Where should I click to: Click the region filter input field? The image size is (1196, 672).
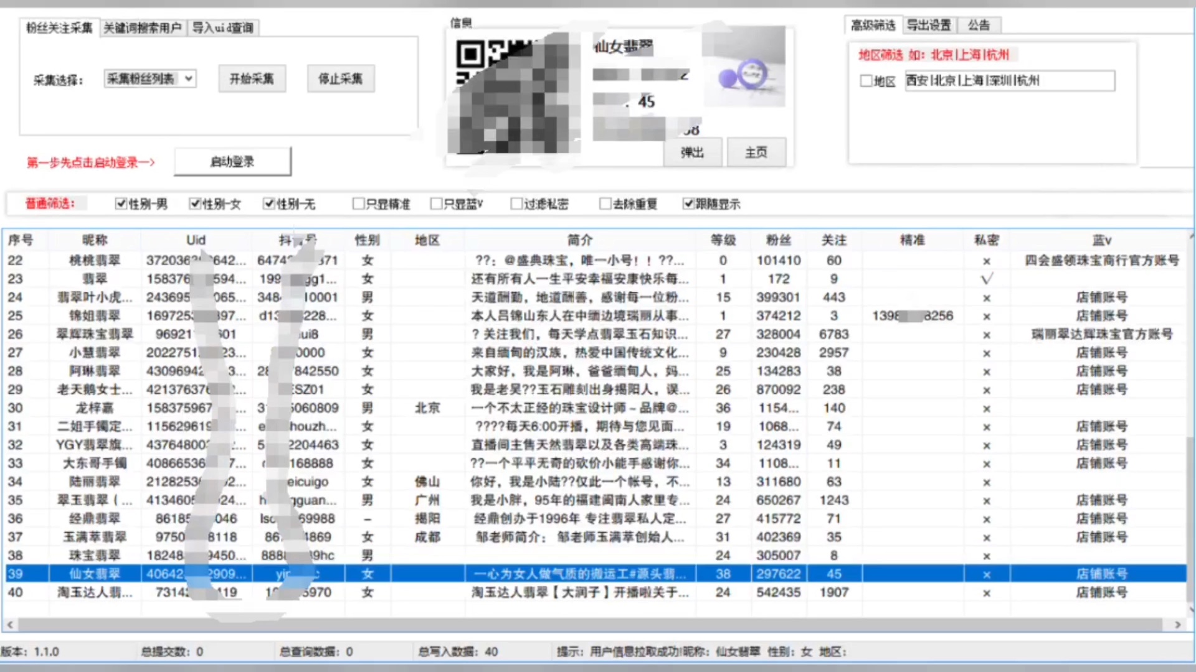pyautogui.click(x=1008, y=80)
